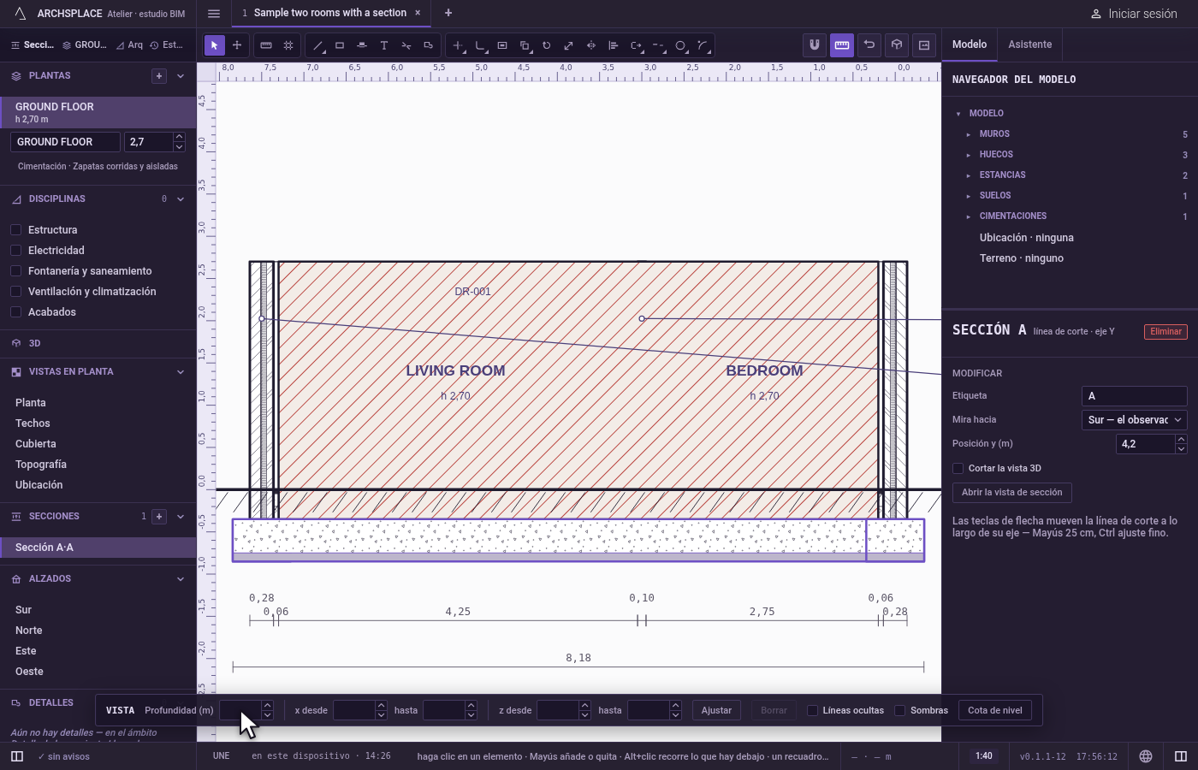Choose the rectangle drawing tool
The image size is (1198, 770).
[340, 45]
